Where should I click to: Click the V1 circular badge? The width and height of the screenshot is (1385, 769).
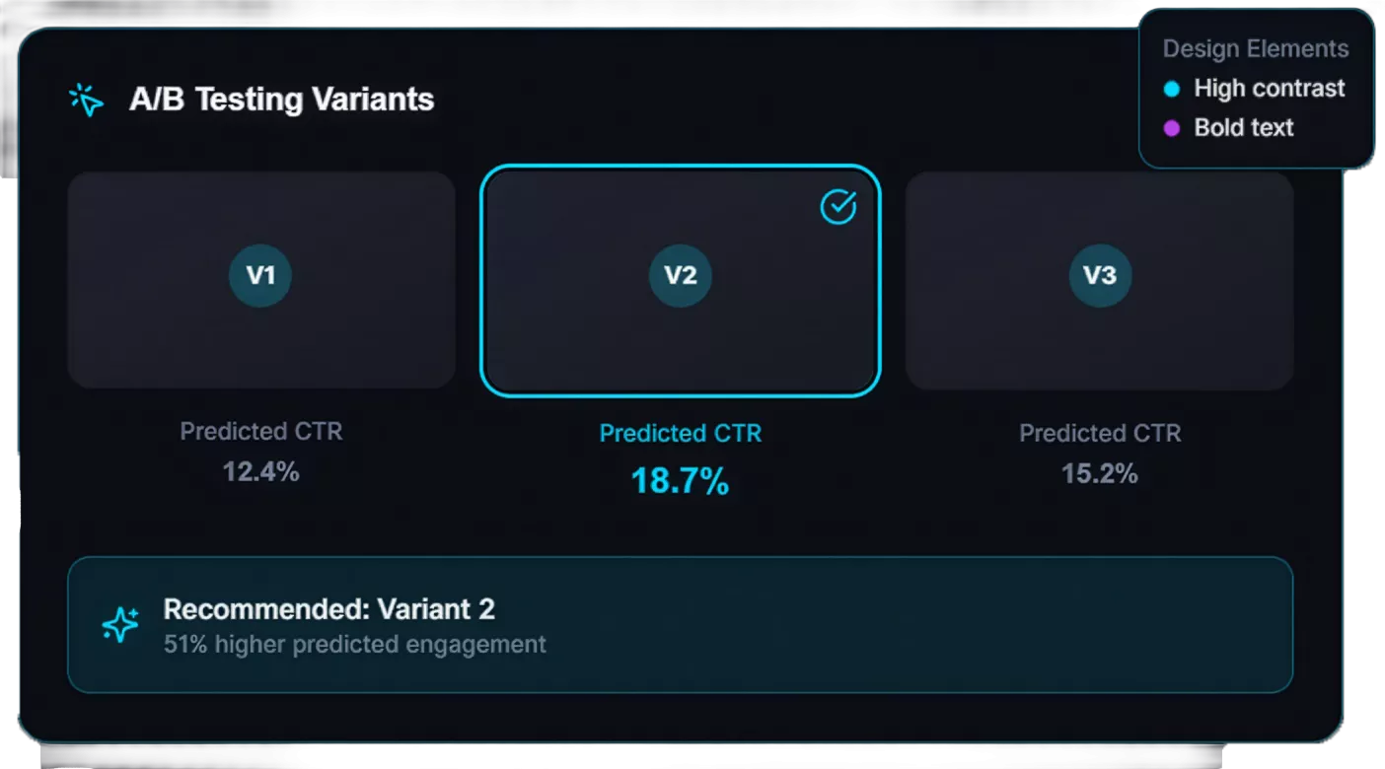pos(260,275)
